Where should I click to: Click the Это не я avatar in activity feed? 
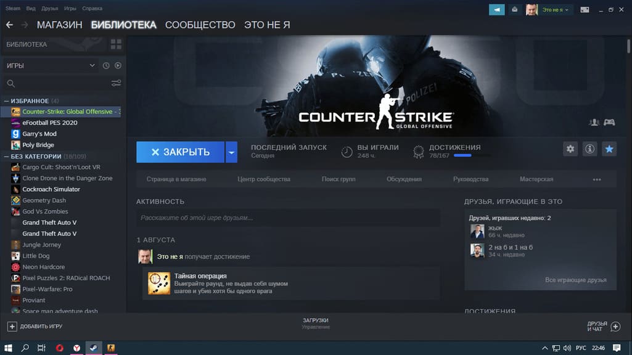point(145,256)
